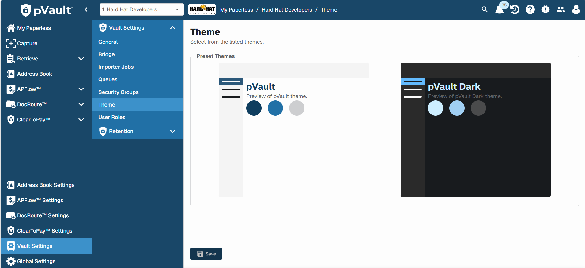The width and height of the screenshot is (585, 268).
Task: Click the ClearToPay shield icon
Action: 11,120
